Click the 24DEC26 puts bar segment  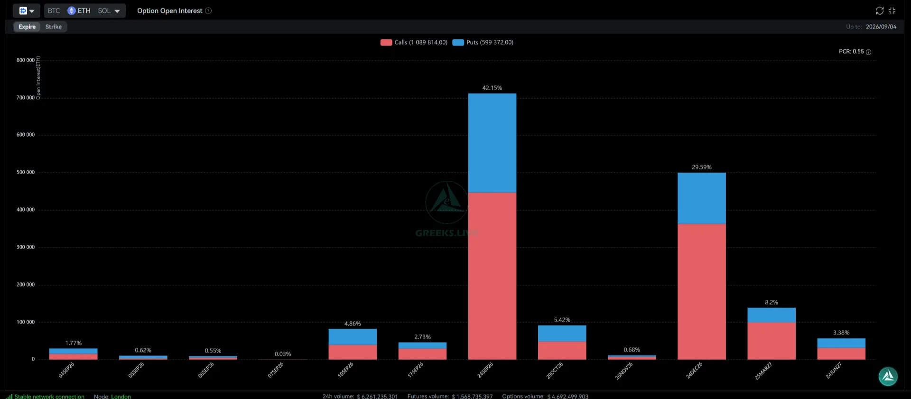pyautogui.click(x=701, y=198)
